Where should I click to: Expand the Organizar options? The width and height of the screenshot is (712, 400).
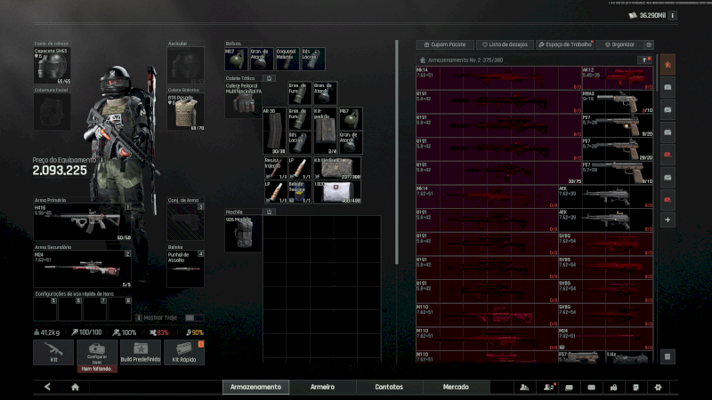point(619,44)
